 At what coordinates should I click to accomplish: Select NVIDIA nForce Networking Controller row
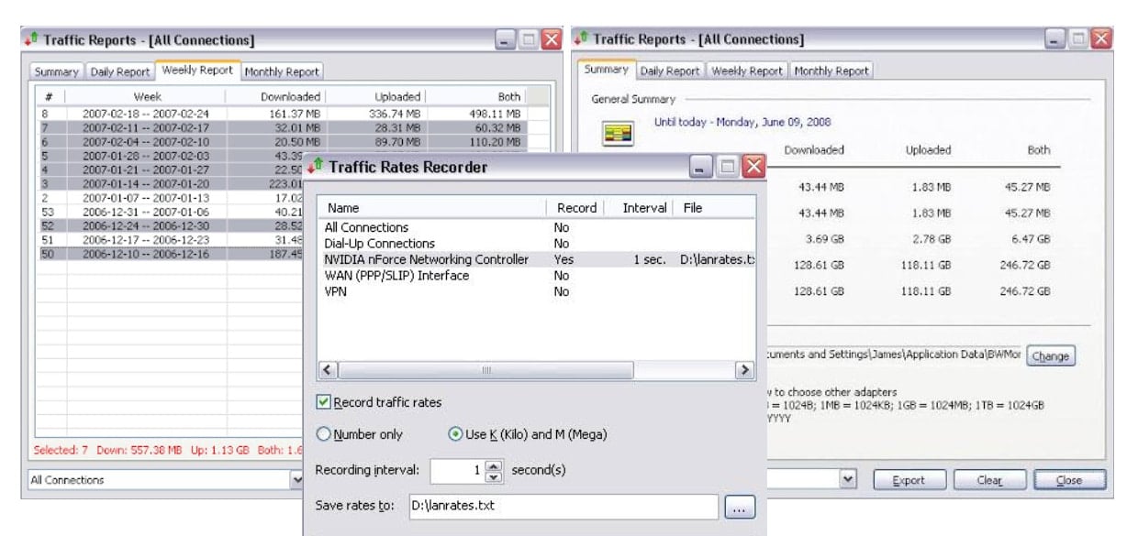pos(536,259)
